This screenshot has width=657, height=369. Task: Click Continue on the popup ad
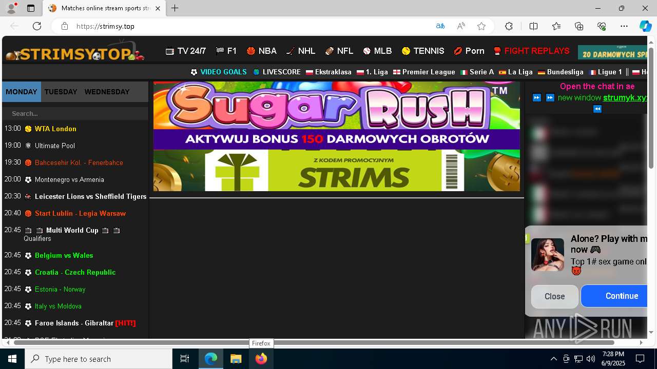(614, 296)
